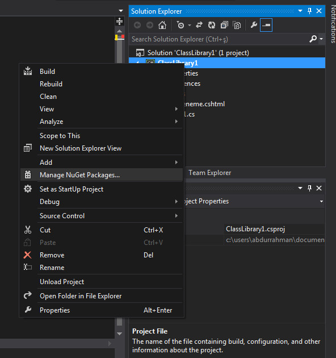Toggle Sync with Active Document icon
The width and height of the screenshot is (336, 358).
click(199, 25)
